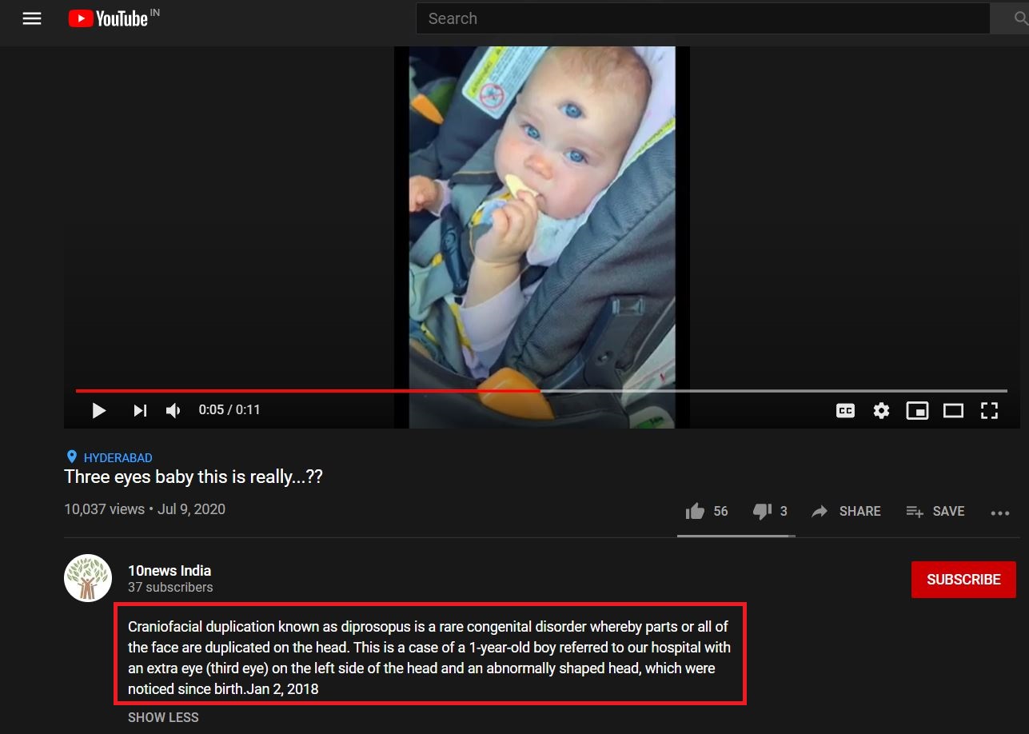The image size is (1029, 734).
Task: Toggle closed captions CC
Action: click(845, 410)
